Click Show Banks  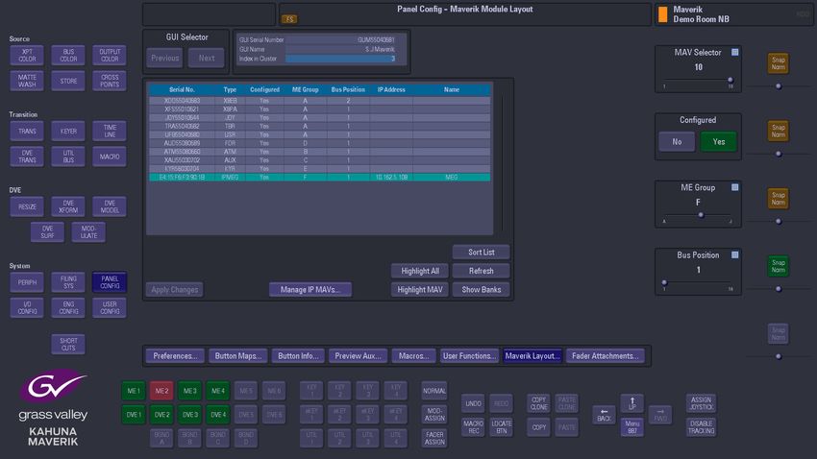click(x=481, y=289)
